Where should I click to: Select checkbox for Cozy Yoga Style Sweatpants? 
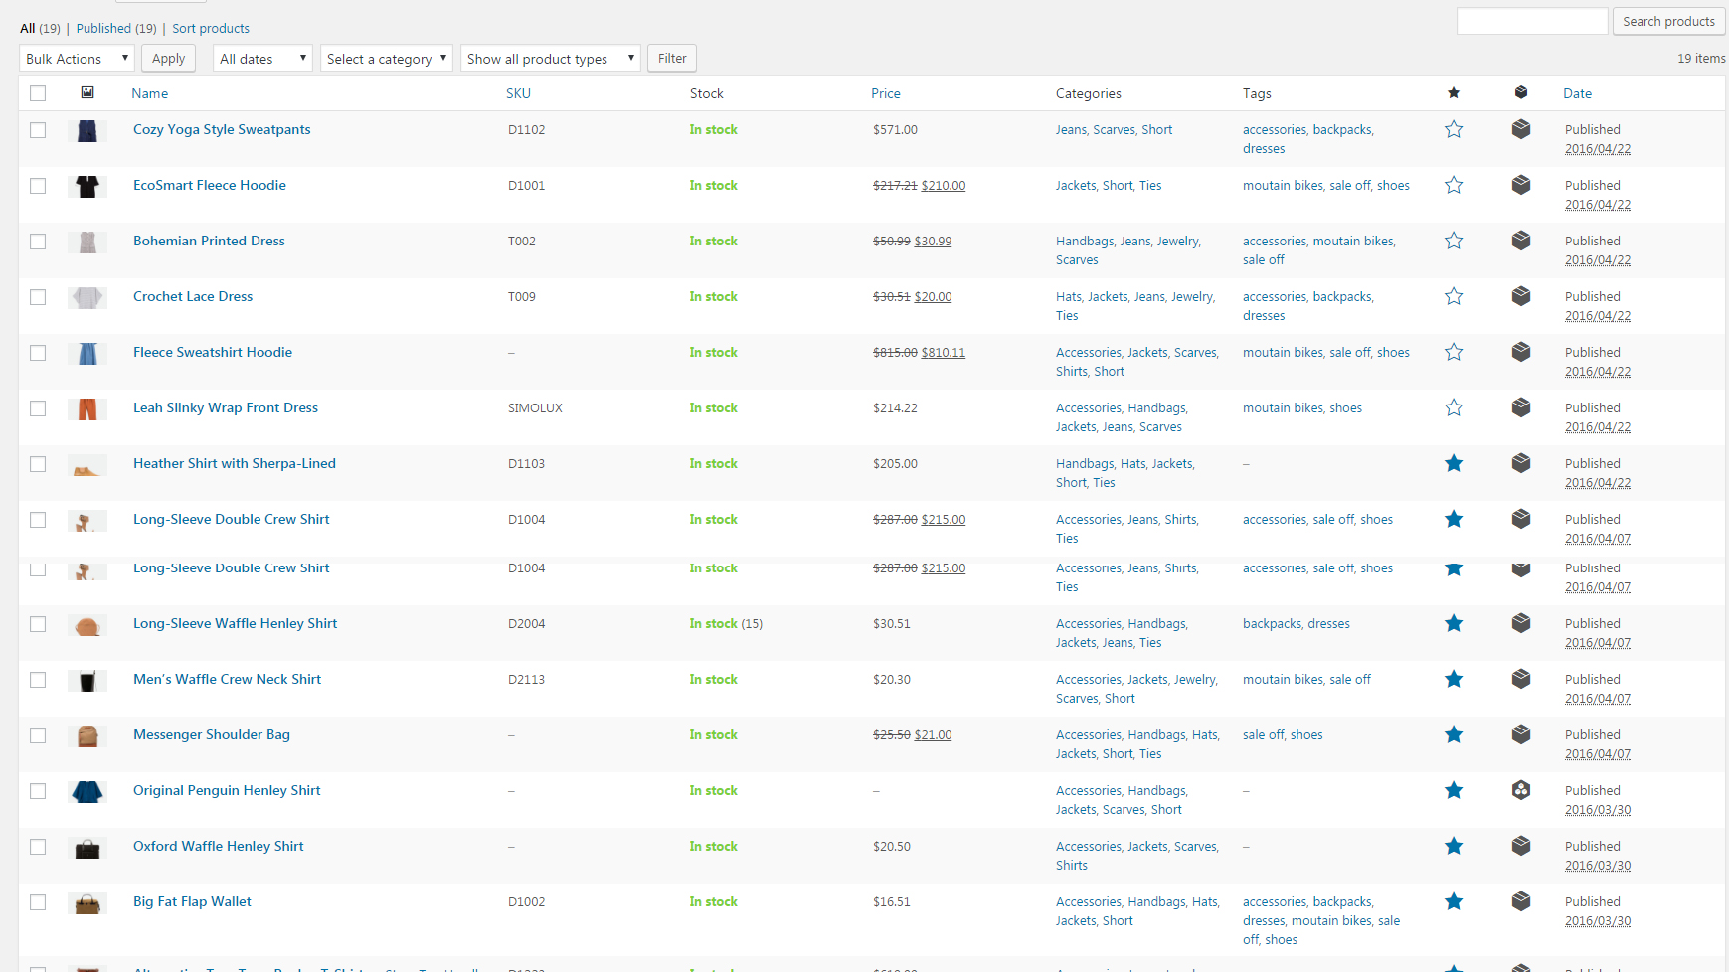point(38,130)
